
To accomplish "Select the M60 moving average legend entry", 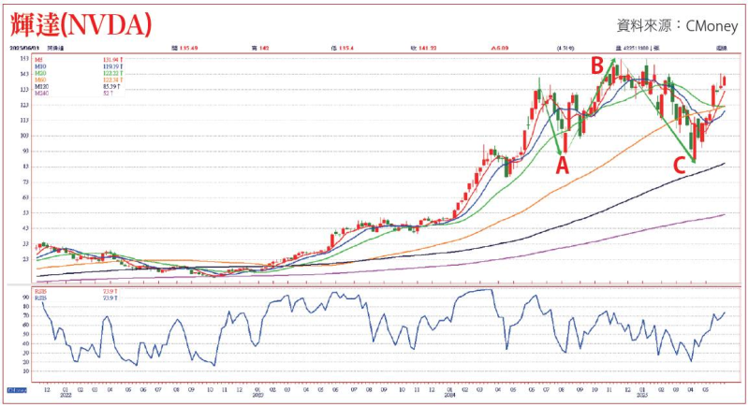I will tap(41, 80).
